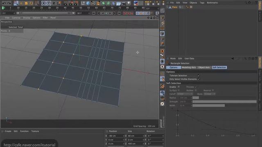
Task: Toggle the Z axis lock
Action: click(54, 3)
